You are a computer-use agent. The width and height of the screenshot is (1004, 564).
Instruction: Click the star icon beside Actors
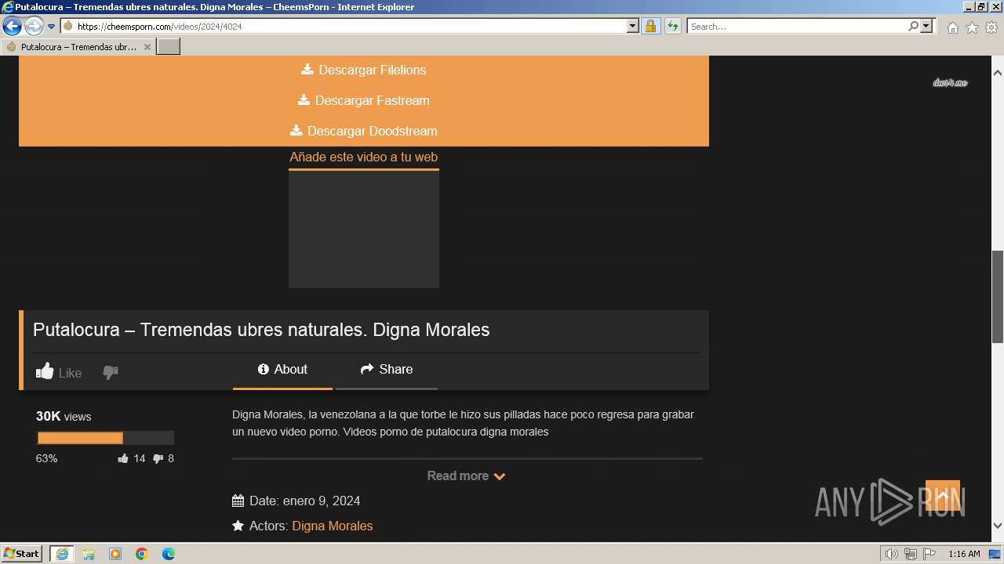point(238,526)
